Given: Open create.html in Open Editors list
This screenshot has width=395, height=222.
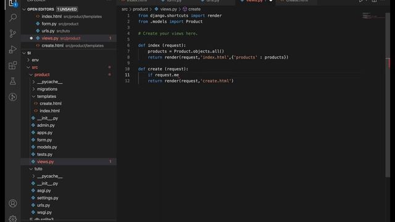Looking at the screenshot, I should pos(69,46).
